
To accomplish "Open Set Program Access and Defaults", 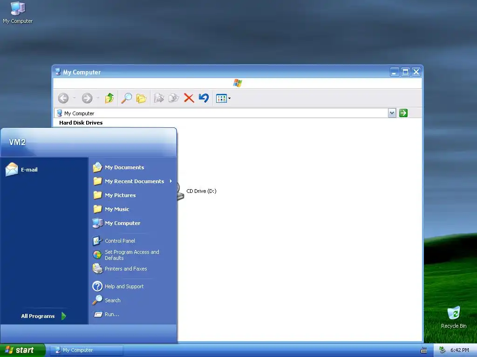I will tap(133, 255).
